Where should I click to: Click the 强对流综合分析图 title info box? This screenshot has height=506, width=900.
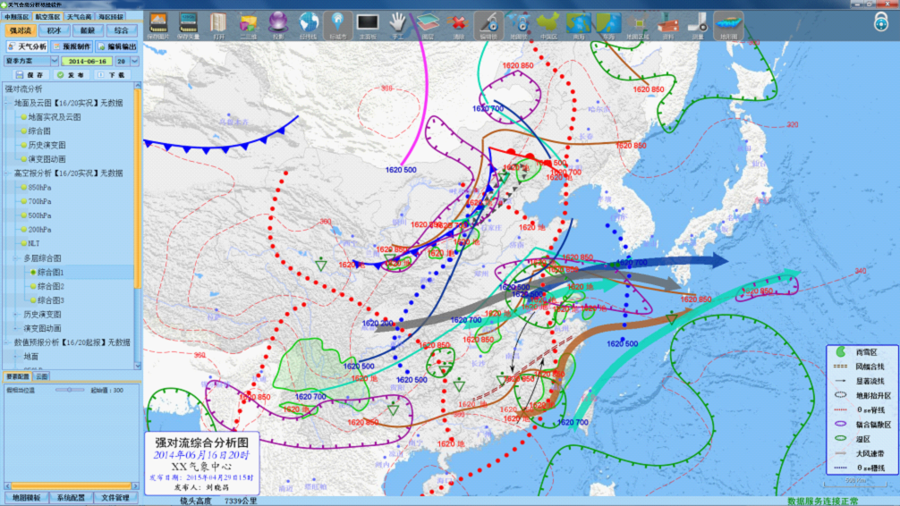[202, 463]
